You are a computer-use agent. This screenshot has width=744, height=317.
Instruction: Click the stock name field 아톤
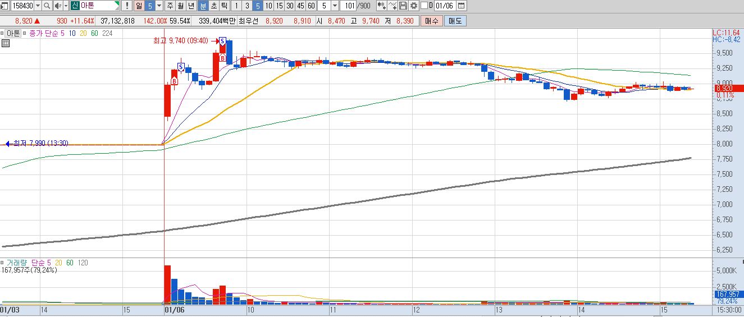point(95,6)
